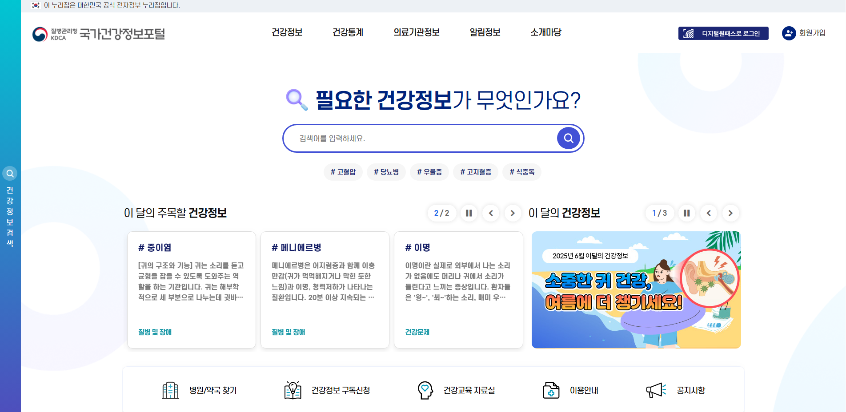Open the 질병 및 장애 link under 중이염
The width and height of the screenshot is (846, 412).
(154, 332)
